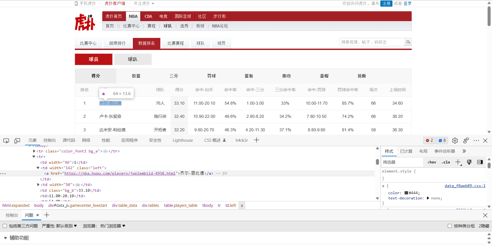The image size is (492, 245).
Task: Click the 登录 link
Action: (408, 4)
